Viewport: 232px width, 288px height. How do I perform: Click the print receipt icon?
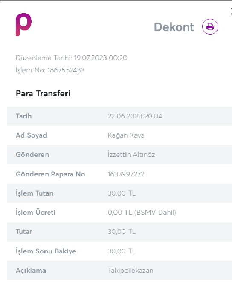(210, 27)
